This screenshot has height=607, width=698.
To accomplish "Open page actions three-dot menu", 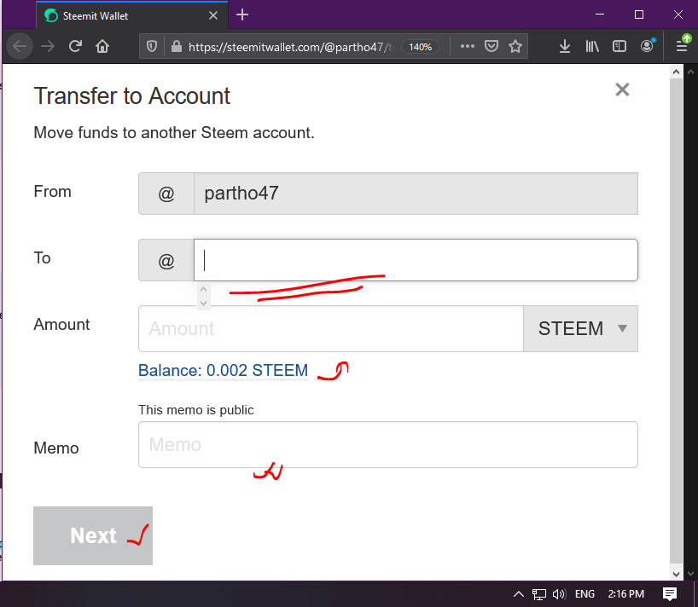I will point(467,46).
